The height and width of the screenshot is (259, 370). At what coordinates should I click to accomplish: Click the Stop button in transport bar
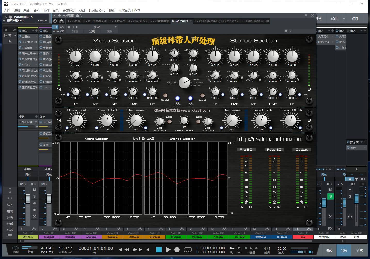pos(159,249)
